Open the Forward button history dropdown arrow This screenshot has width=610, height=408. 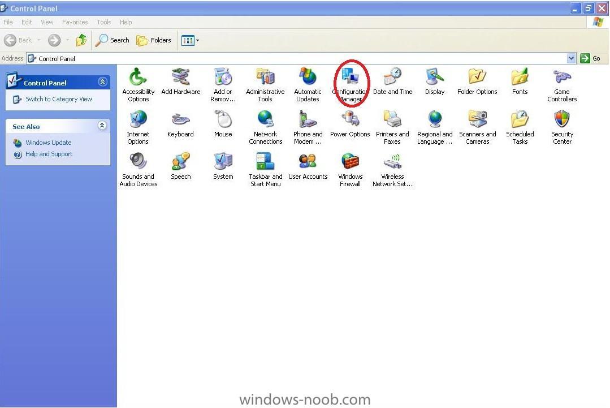pyautogui.click(x=67, y=40)
